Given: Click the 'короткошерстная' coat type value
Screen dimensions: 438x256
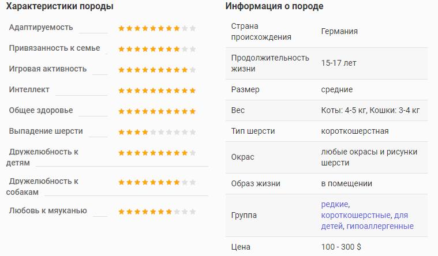Looking at the screenshot, I should 355,131.
